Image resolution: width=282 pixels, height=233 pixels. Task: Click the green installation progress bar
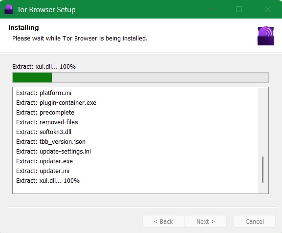click(140, 78)
